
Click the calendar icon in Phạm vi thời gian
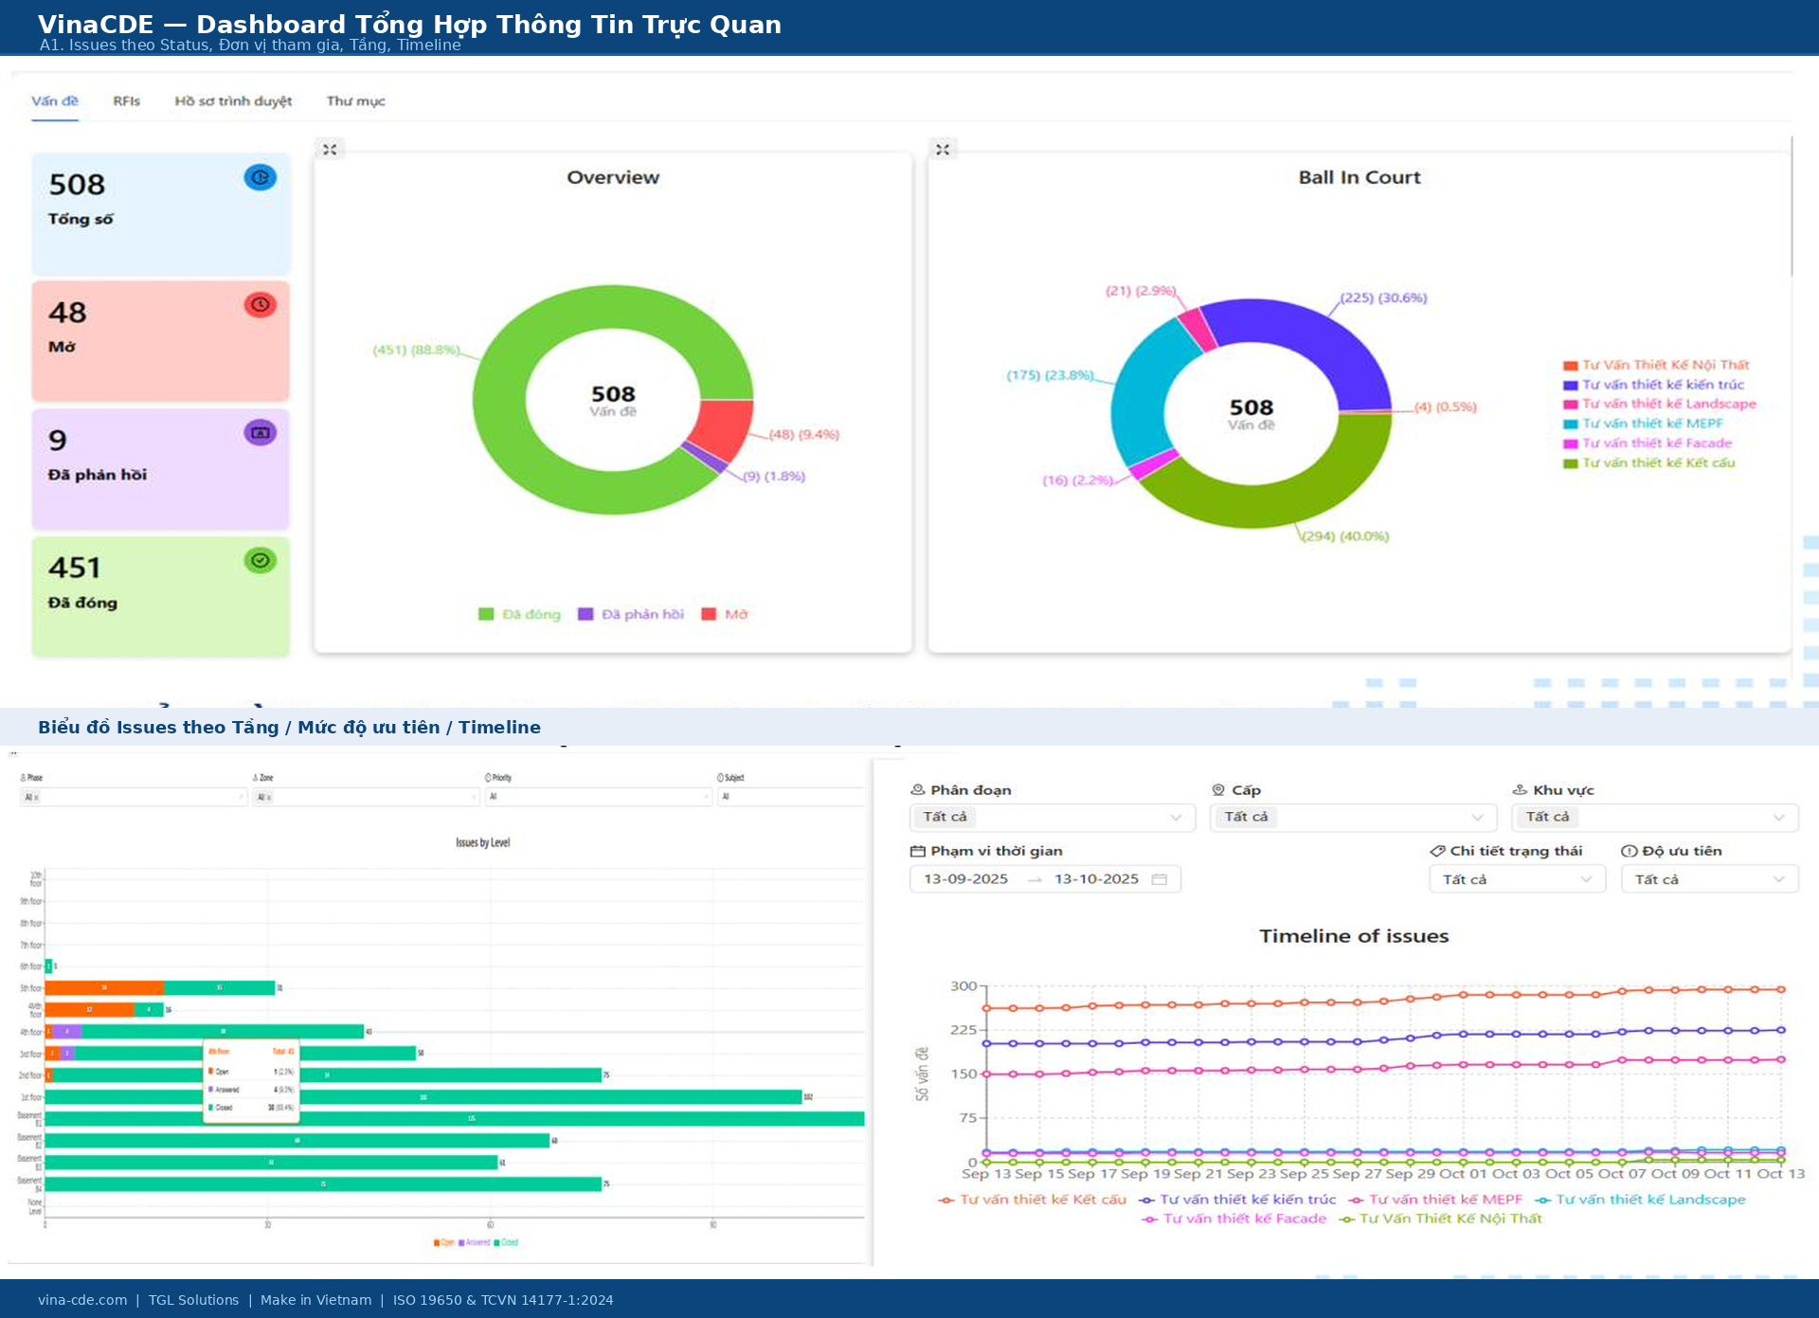(x=1162, y=879)
